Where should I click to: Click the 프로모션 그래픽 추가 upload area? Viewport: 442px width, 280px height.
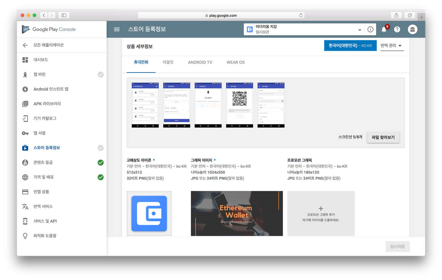(320, 213)
